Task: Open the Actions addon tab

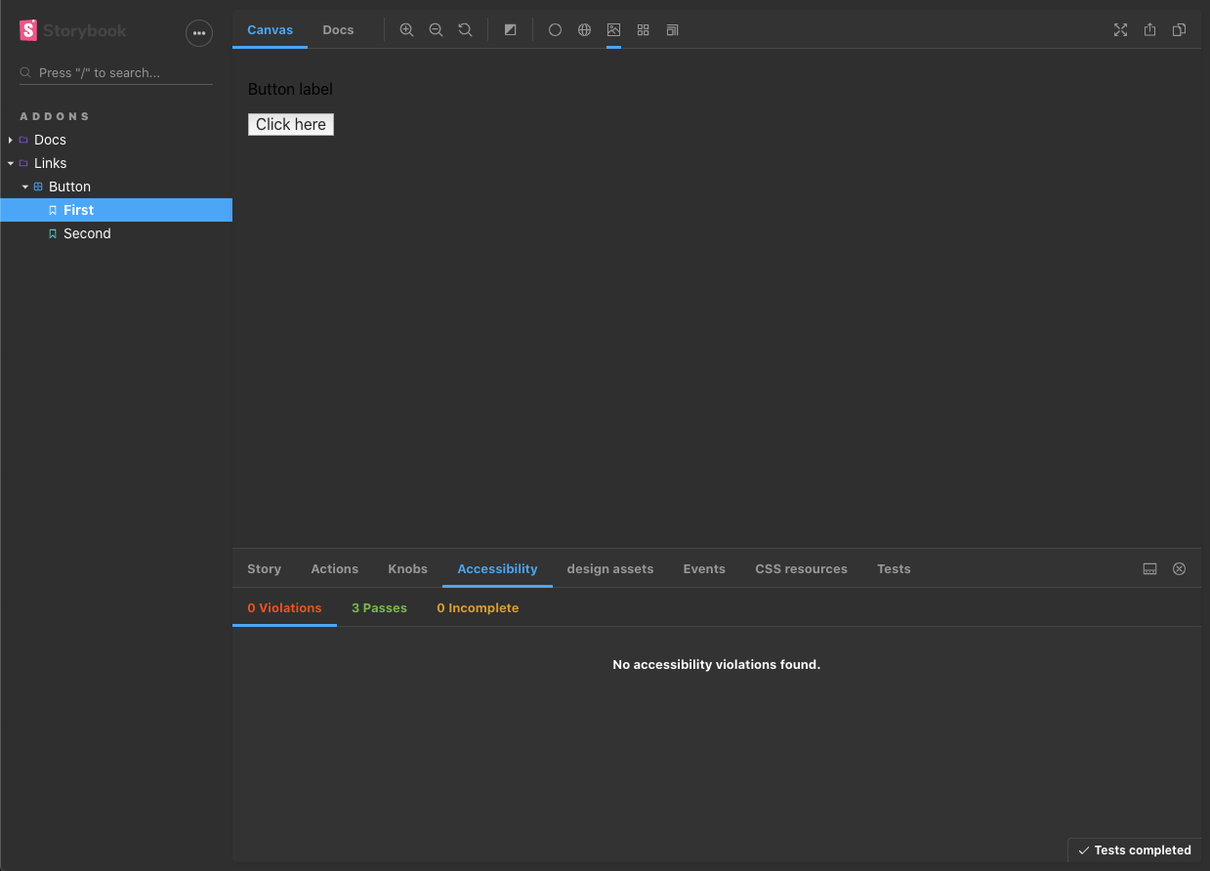Action: click(334, 568)
